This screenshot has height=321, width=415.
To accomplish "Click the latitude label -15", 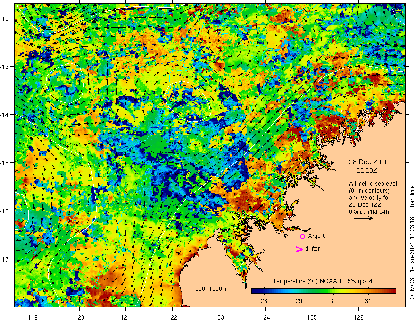I will pos(5,162).
